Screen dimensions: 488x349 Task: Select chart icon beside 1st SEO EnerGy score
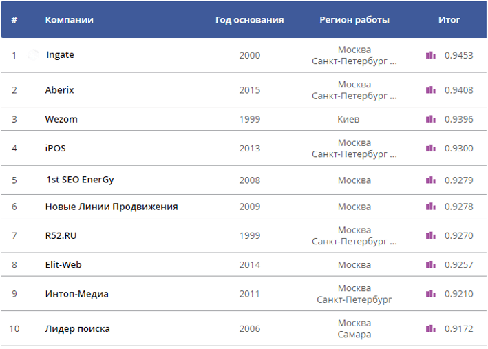click(431, 180)
